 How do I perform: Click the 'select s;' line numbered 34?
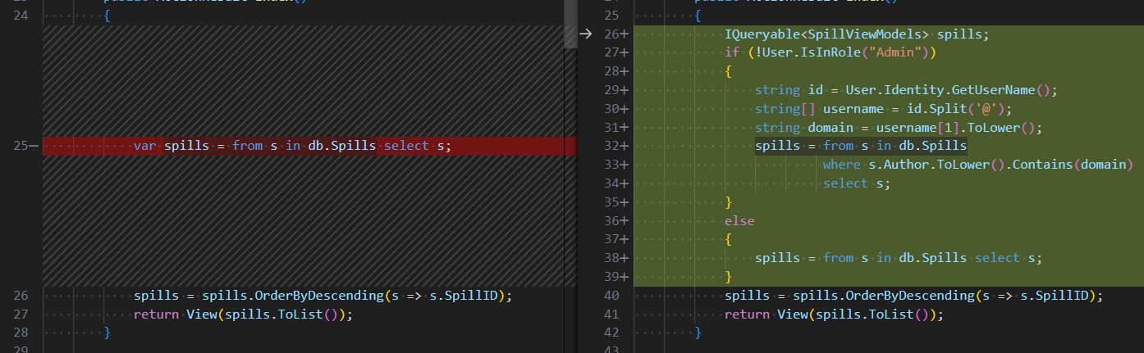point(857,183)
